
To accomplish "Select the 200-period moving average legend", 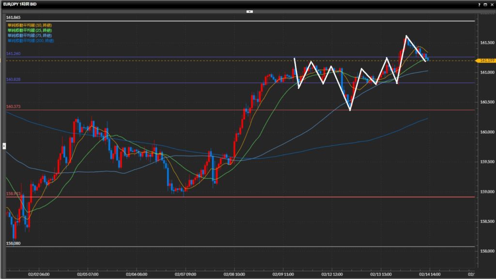I will click(30, 41).
